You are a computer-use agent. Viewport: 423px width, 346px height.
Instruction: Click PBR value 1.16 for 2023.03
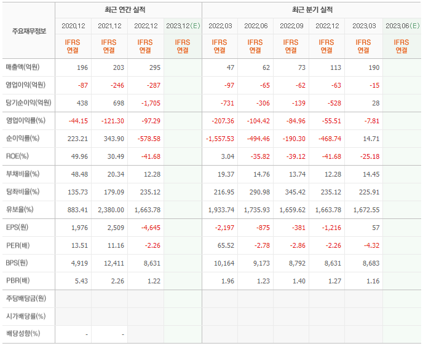pyautogui.click(x=373, y=281)
